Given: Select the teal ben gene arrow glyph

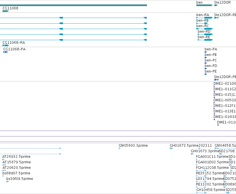Looking at the screenshot, I should 204,5.
